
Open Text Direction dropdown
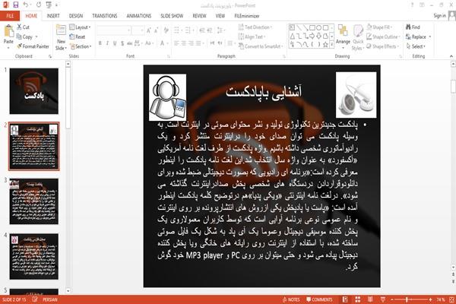(255, 27)
